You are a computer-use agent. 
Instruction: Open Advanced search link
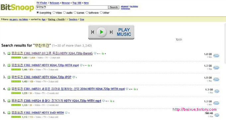click(x=124, y=6)
